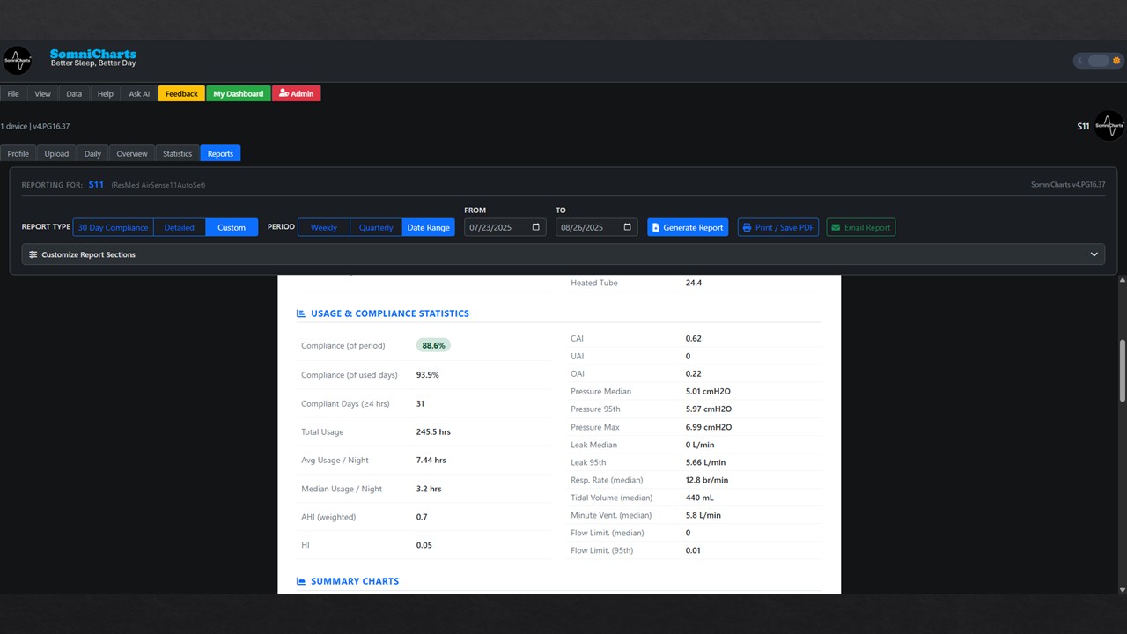The width and height of the screenshot is (1127, 634).
Task: Open My Dashboard
Action: coord(238,93)
